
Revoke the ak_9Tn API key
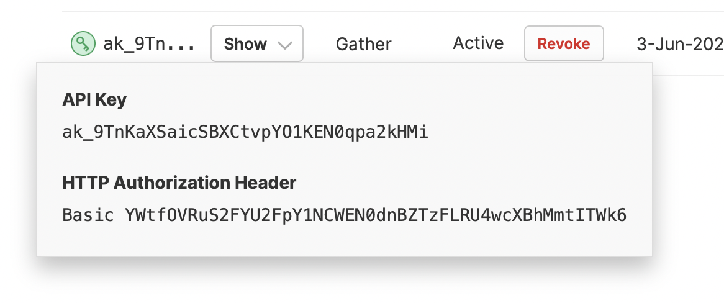tap(564, 43)
